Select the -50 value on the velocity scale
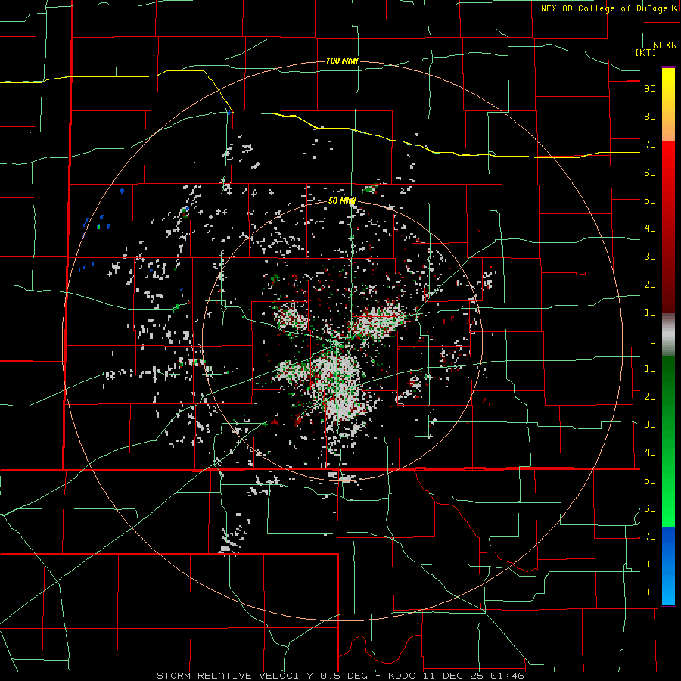The width and height of the screenshot is (681, 681). click(x=647, y=480)
